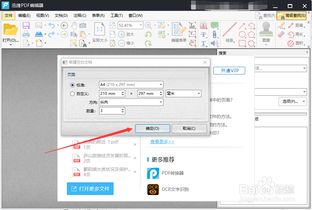Close the 新建空白文档 dialog

(205, 62)
